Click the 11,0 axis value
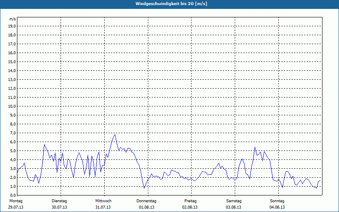The width and height of the screenshot is (339, 212). 12,98
